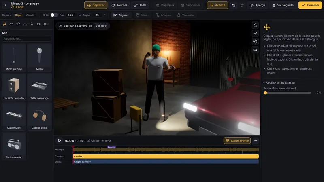The height and width of the screenshot is (182, 324).
Task: Click the layers icon in viewport
Action: [255, 33]
